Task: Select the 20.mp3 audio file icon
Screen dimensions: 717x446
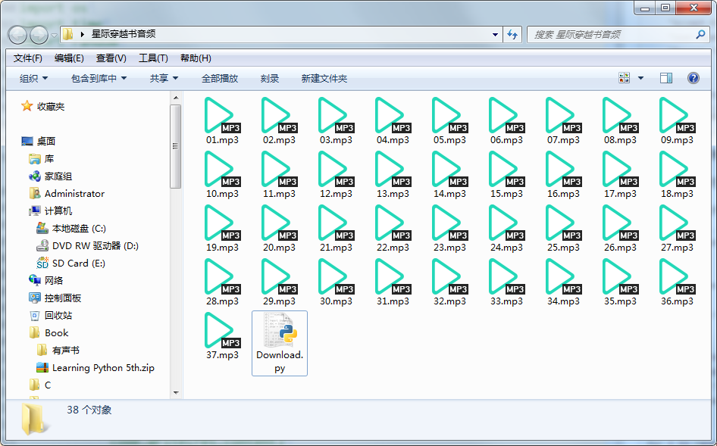Action: tap(279, 223)
